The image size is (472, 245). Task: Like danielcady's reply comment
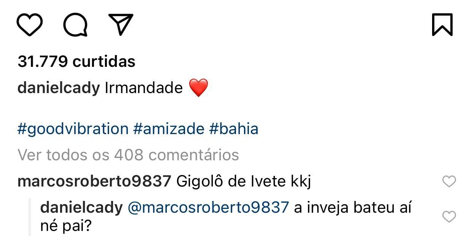[x=449, y=217]
